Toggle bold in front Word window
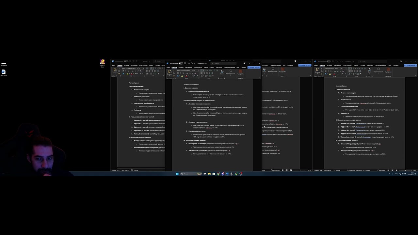The height and width of the screenshot is (235, 418). click(x=178, y=73)
